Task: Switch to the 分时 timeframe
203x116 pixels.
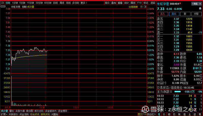Action: coord(8,3)
